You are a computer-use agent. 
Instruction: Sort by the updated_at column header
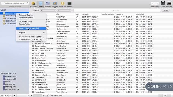point(145,14)
